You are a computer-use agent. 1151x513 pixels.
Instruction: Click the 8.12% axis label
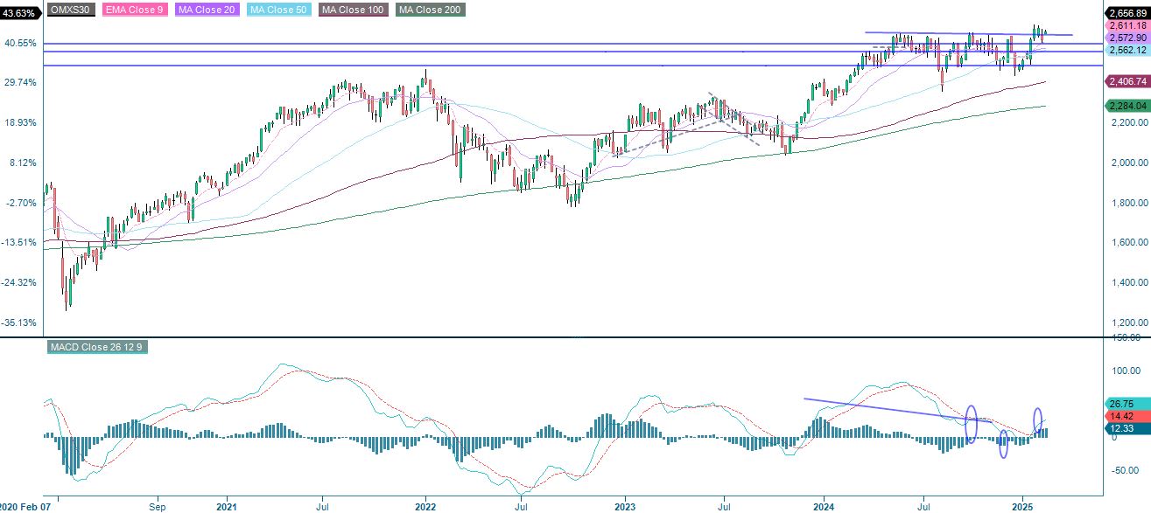coord(22,163)
